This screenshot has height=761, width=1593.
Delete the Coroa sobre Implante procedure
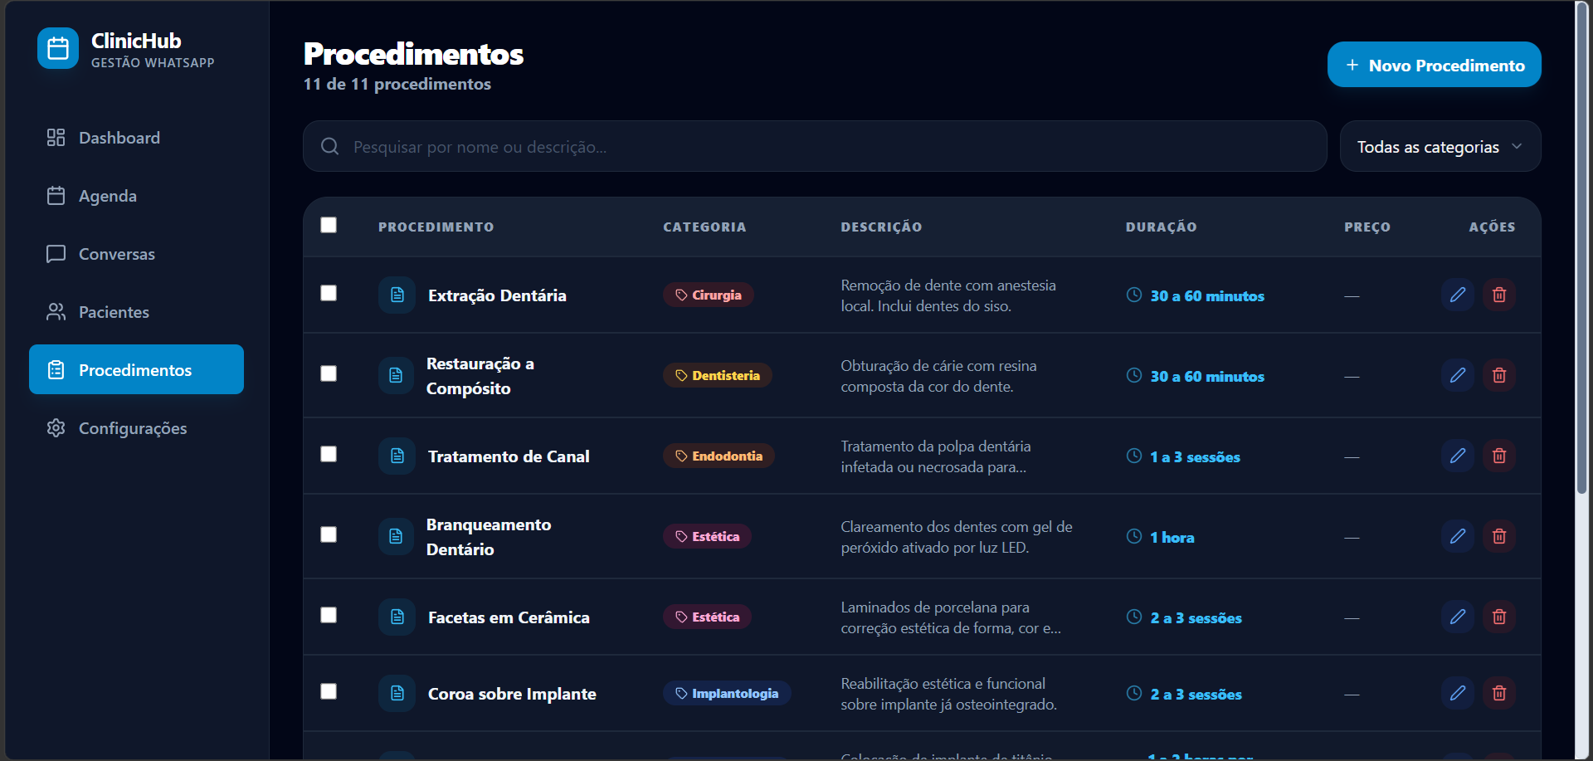pos(1499,693)
